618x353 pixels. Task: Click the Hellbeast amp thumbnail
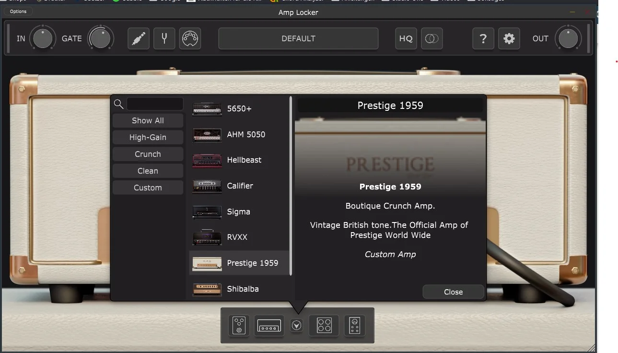tap(207, 160)
